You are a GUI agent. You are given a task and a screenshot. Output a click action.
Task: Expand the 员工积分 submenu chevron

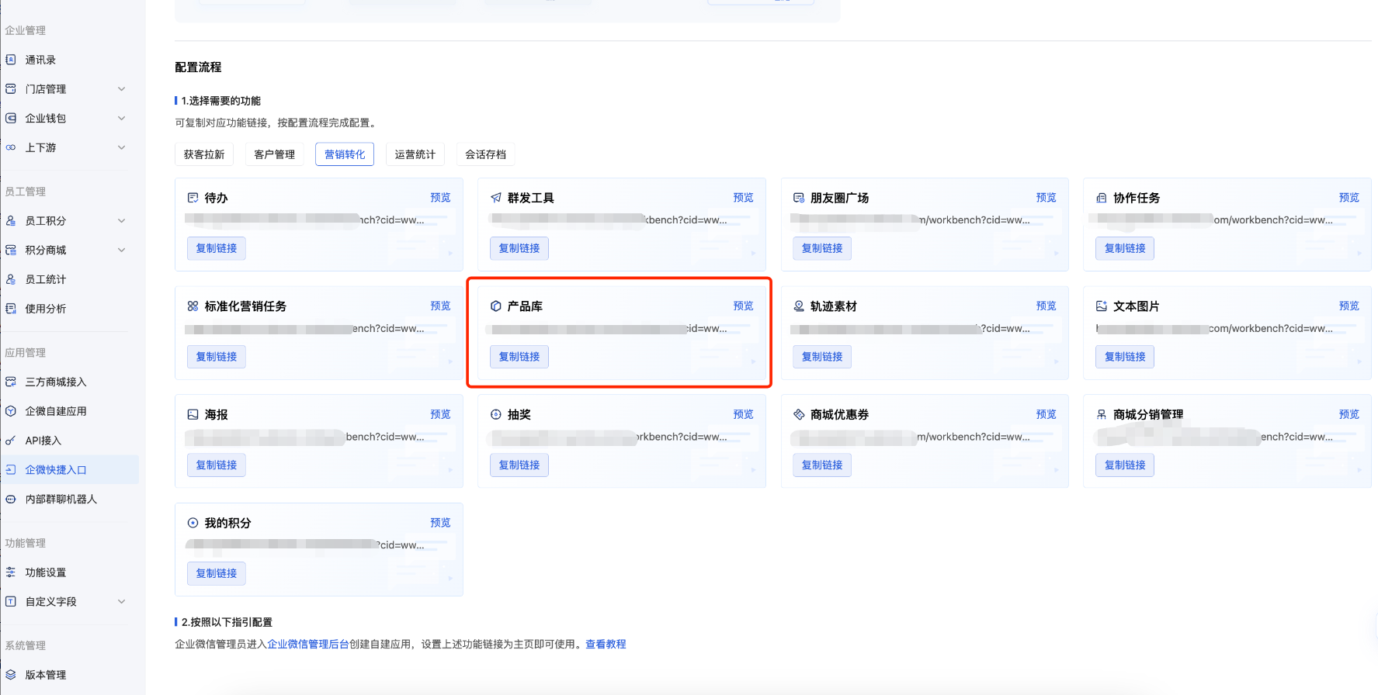click(x=122, y=221)
